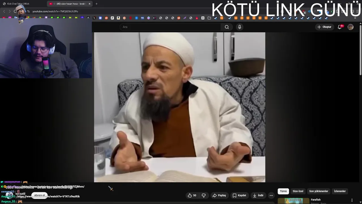362x204 pixels.
Task: Open the Reddit bookmark after Roblox
Action: click(x=106, y=18)
